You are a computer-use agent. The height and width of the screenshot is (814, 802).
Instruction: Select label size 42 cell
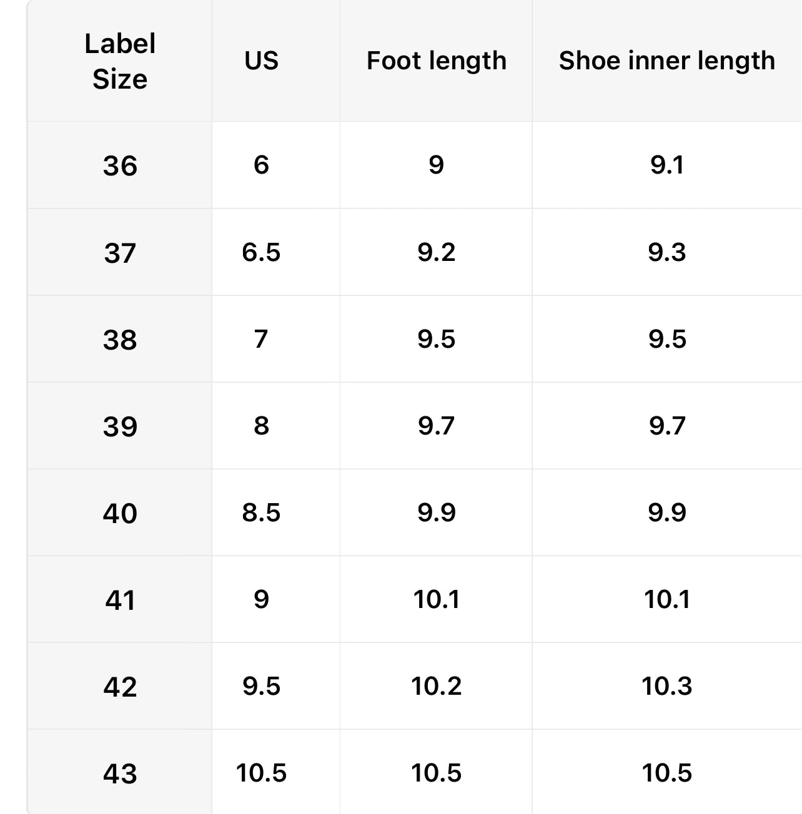click(x=120, y=686)
